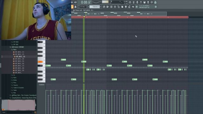Click the document page icon after the browser icon

click(x=122, y=7)
